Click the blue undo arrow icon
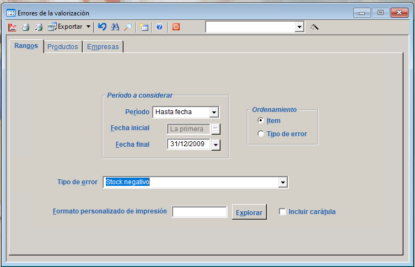The width and height of the screenshot is (415, 267). coord(102,26)
